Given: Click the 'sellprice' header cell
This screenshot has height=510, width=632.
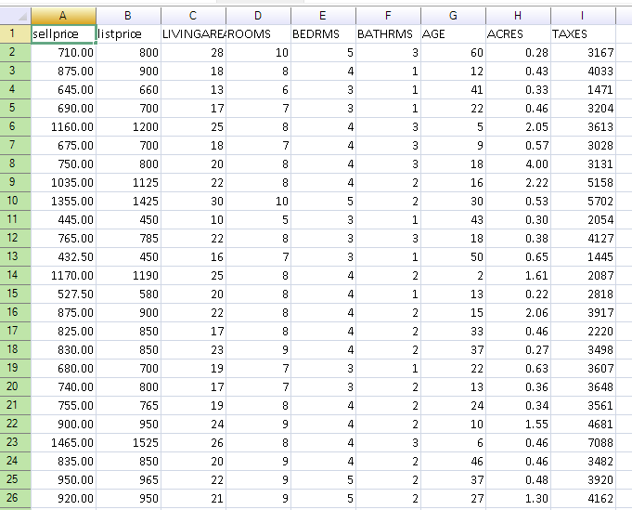Looking at the screenshot, I should point(63,33).
